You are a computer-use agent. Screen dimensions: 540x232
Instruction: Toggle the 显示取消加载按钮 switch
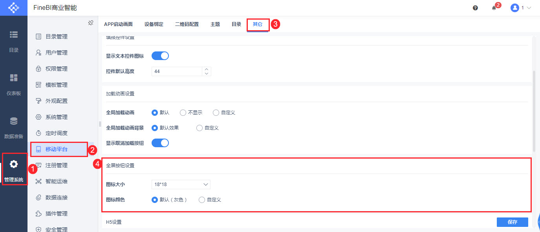pyautogui.click(x=160, y=143)
